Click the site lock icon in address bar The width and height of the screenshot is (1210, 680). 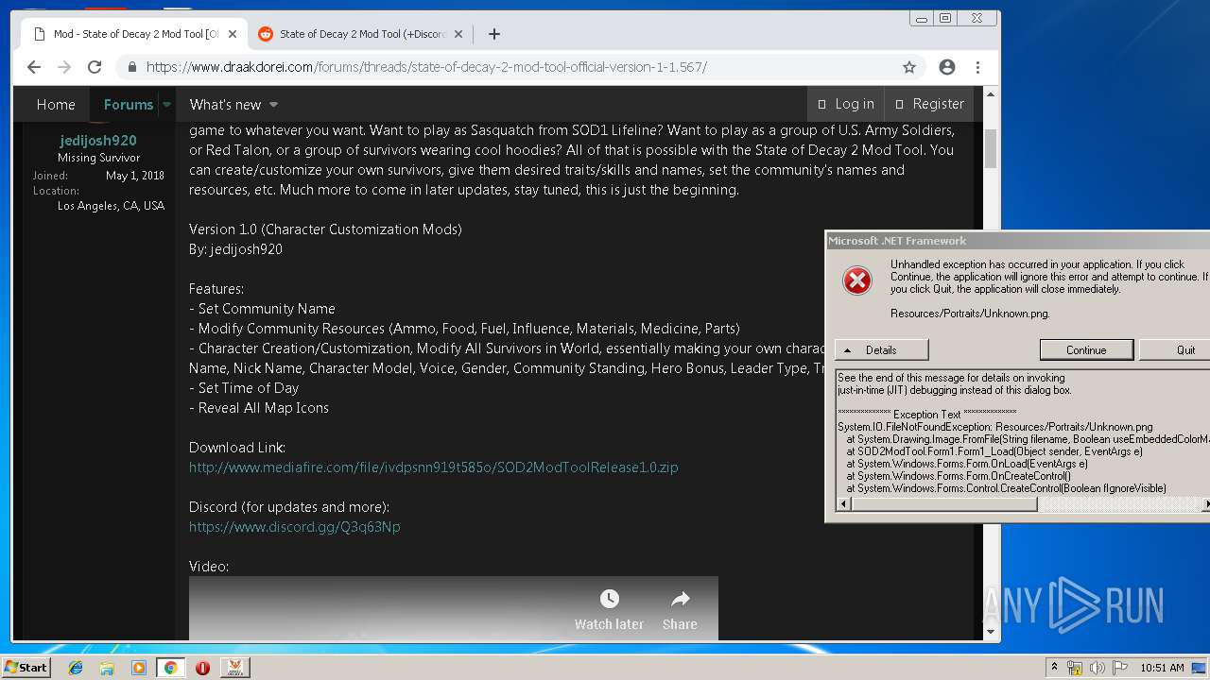(131, 67)
